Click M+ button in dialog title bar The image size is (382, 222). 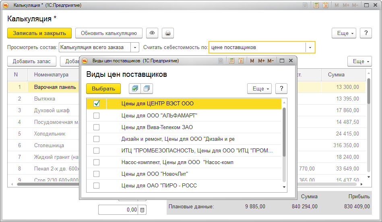(261, 61)
